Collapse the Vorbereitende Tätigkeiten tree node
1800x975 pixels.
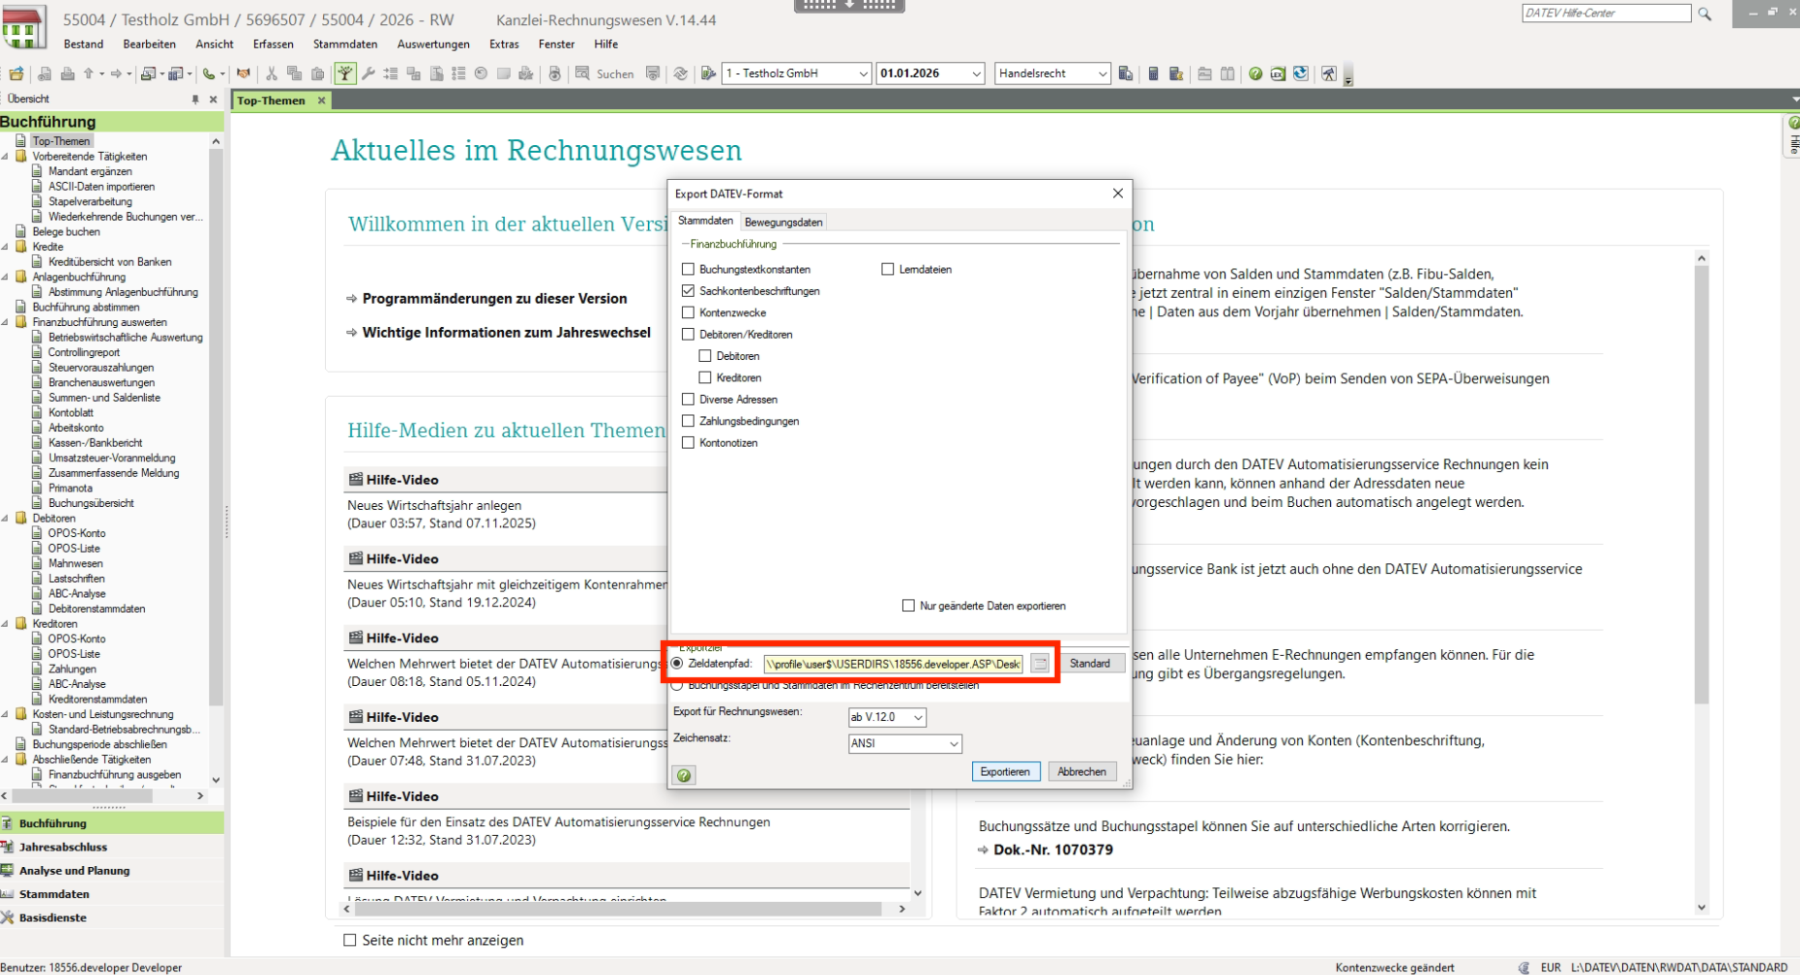pos(6,157)
